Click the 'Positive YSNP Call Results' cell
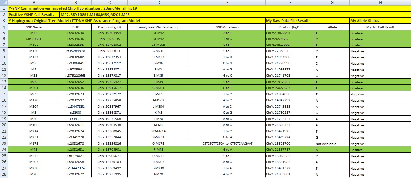The height and width of the screenshot is (178, 411). coord(34,15)
